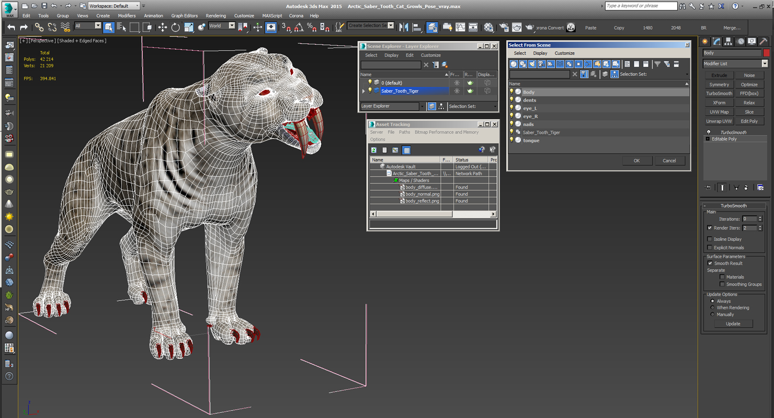774x418 pixels.
Task: Expand the Saber_Tooth_Tiger layer
Action: (x=363, y=91)
